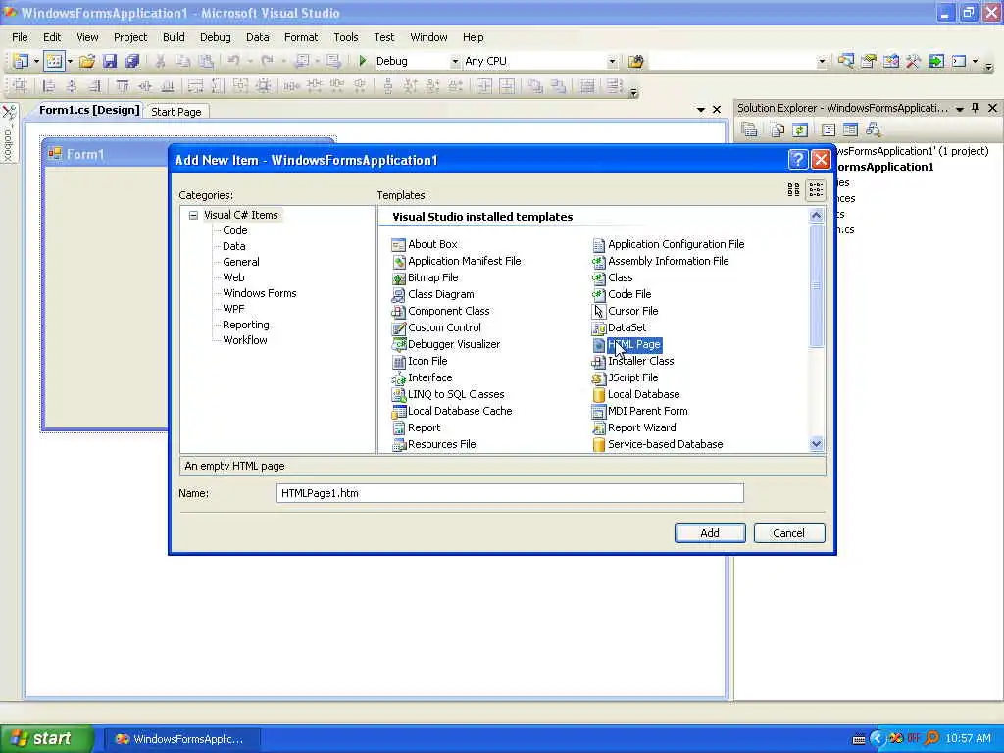The image size is (1004, 753).
Task: Select the Reporting category
Action: (x=246, y=325)
